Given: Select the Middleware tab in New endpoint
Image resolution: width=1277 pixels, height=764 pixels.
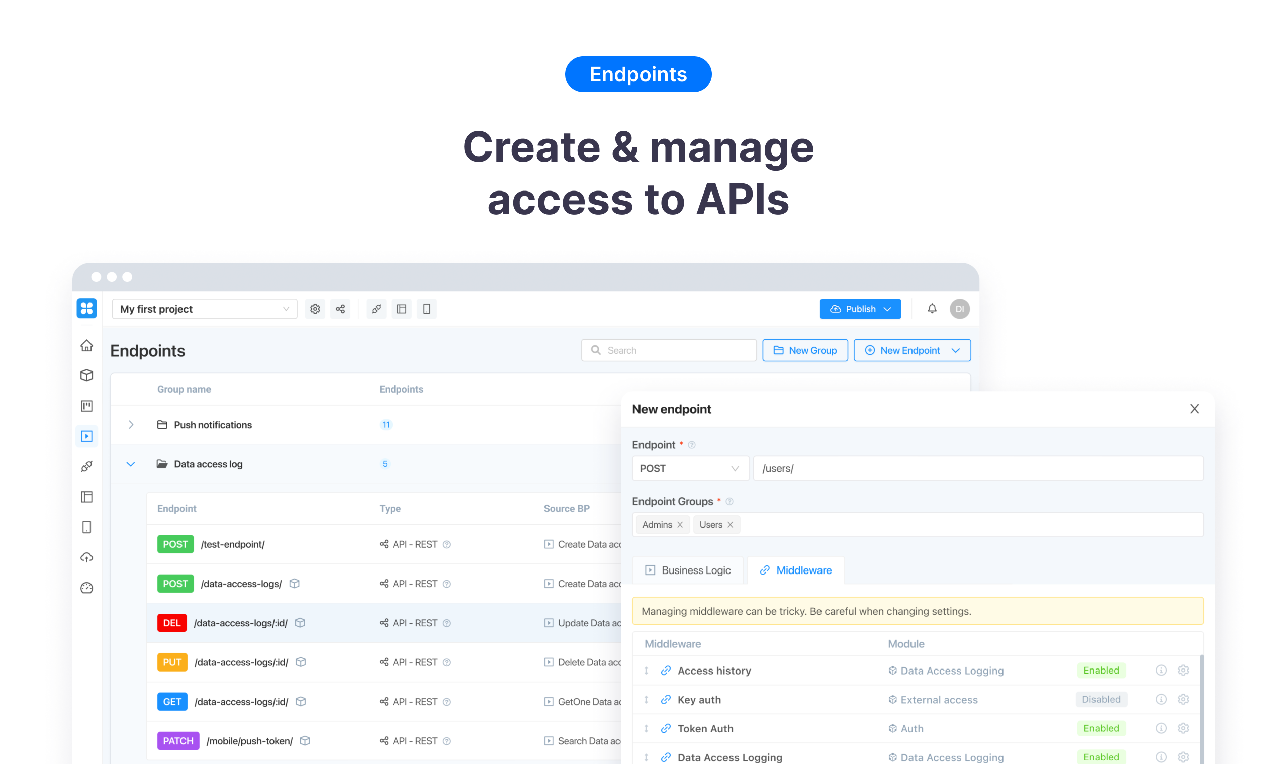Looking at the screenshot, I should click(795, 570).
